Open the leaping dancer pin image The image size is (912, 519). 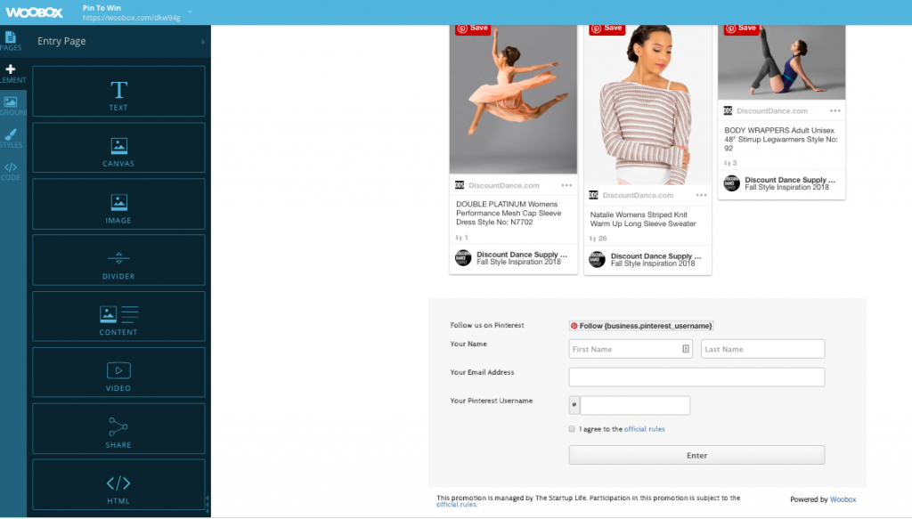pyautogui.click(x=513, y=100)
